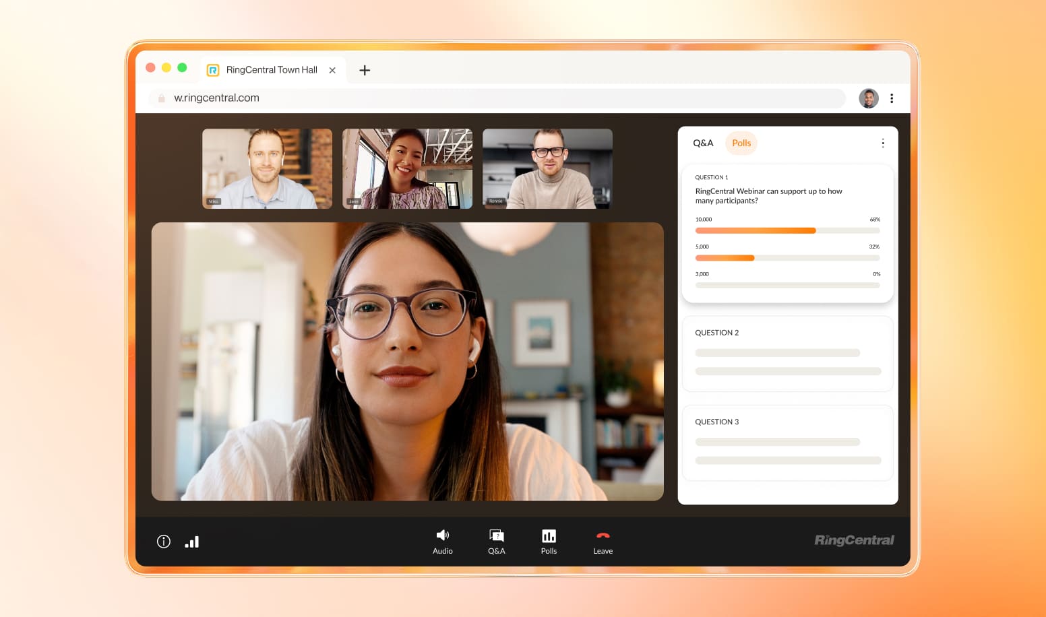Close the RingCentral Town Hall tab
1046x617 pixels.
332,70
